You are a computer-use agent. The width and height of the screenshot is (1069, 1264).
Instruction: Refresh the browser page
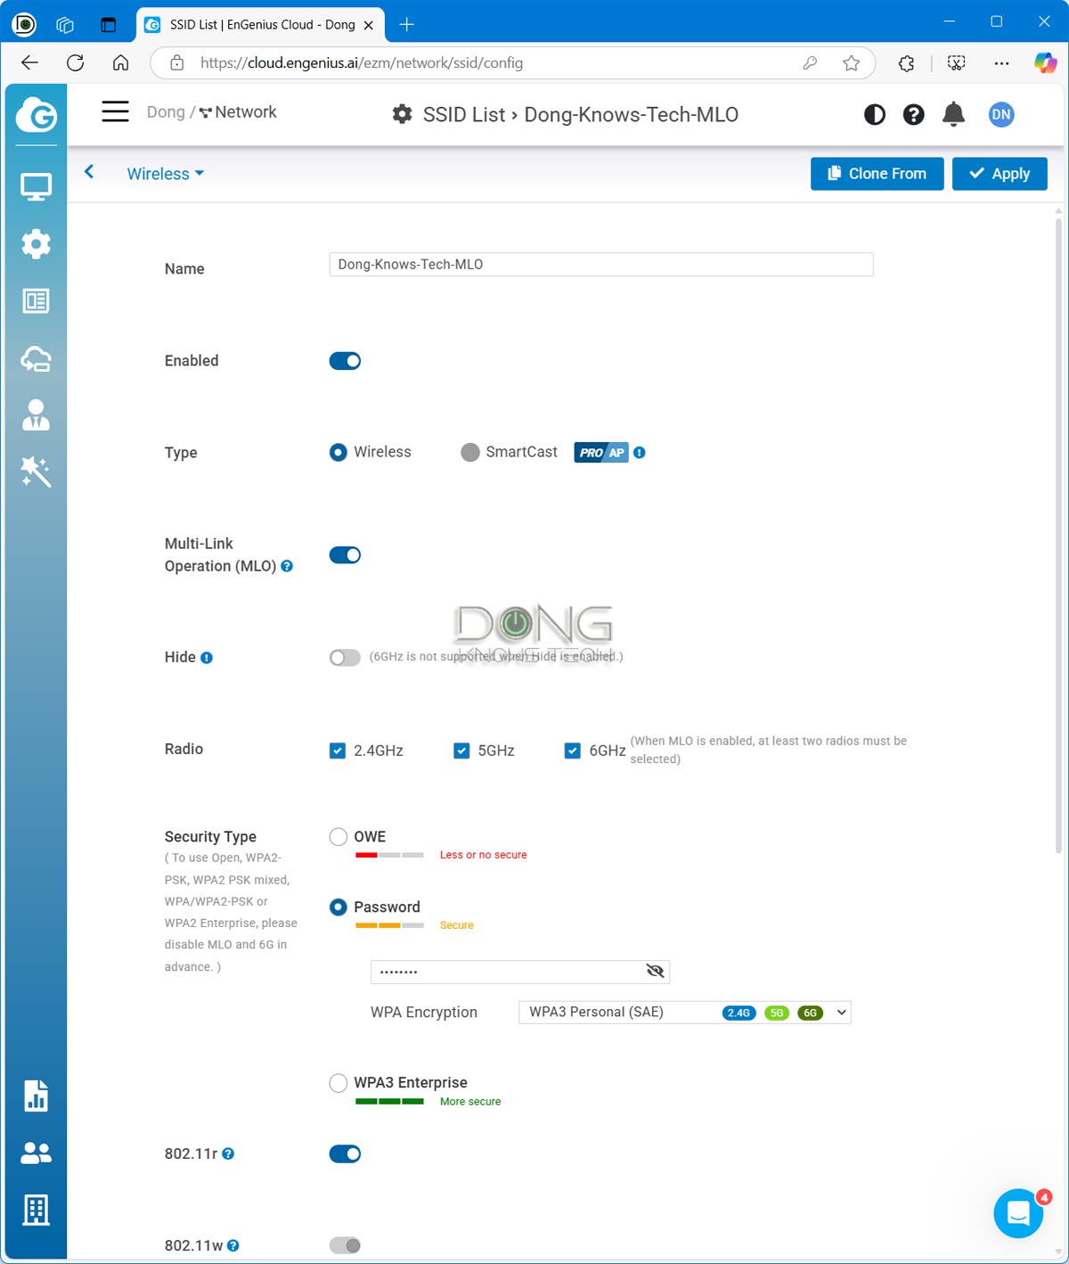(76, 63)
